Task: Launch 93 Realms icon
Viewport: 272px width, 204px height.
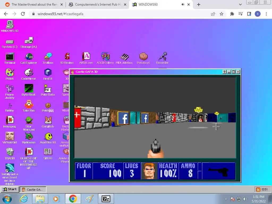Action: [x=67, y=58]
